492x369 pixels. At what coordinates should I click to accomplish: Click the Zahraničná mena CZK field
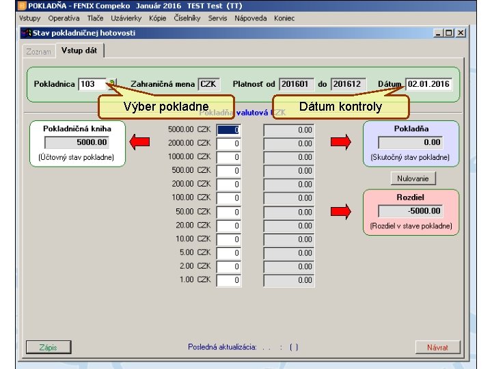coord(209,84)
